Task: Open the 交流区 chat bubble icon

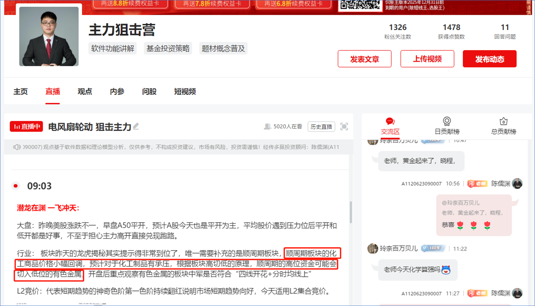Action: point(390,121)
